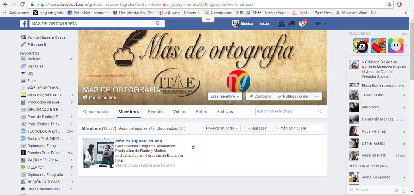The width and height of the screenshot is (414, 195).
Task: Show Administradores (1) list
Action: coord(136,128)
